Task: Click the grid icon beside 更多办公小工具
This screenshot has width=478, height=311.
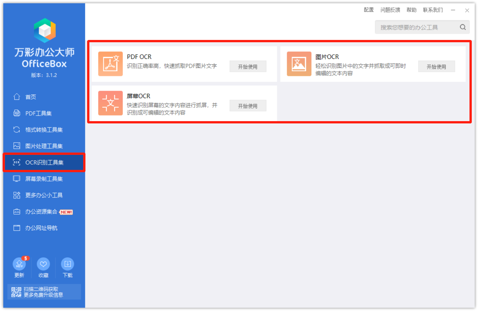Action: pyautogui.click(x=17, y=195)
